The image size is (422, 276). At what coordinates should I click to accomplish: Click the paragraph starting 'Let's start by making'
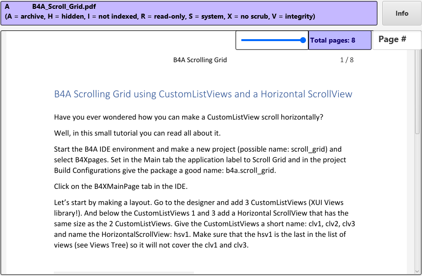pos(205,224)
